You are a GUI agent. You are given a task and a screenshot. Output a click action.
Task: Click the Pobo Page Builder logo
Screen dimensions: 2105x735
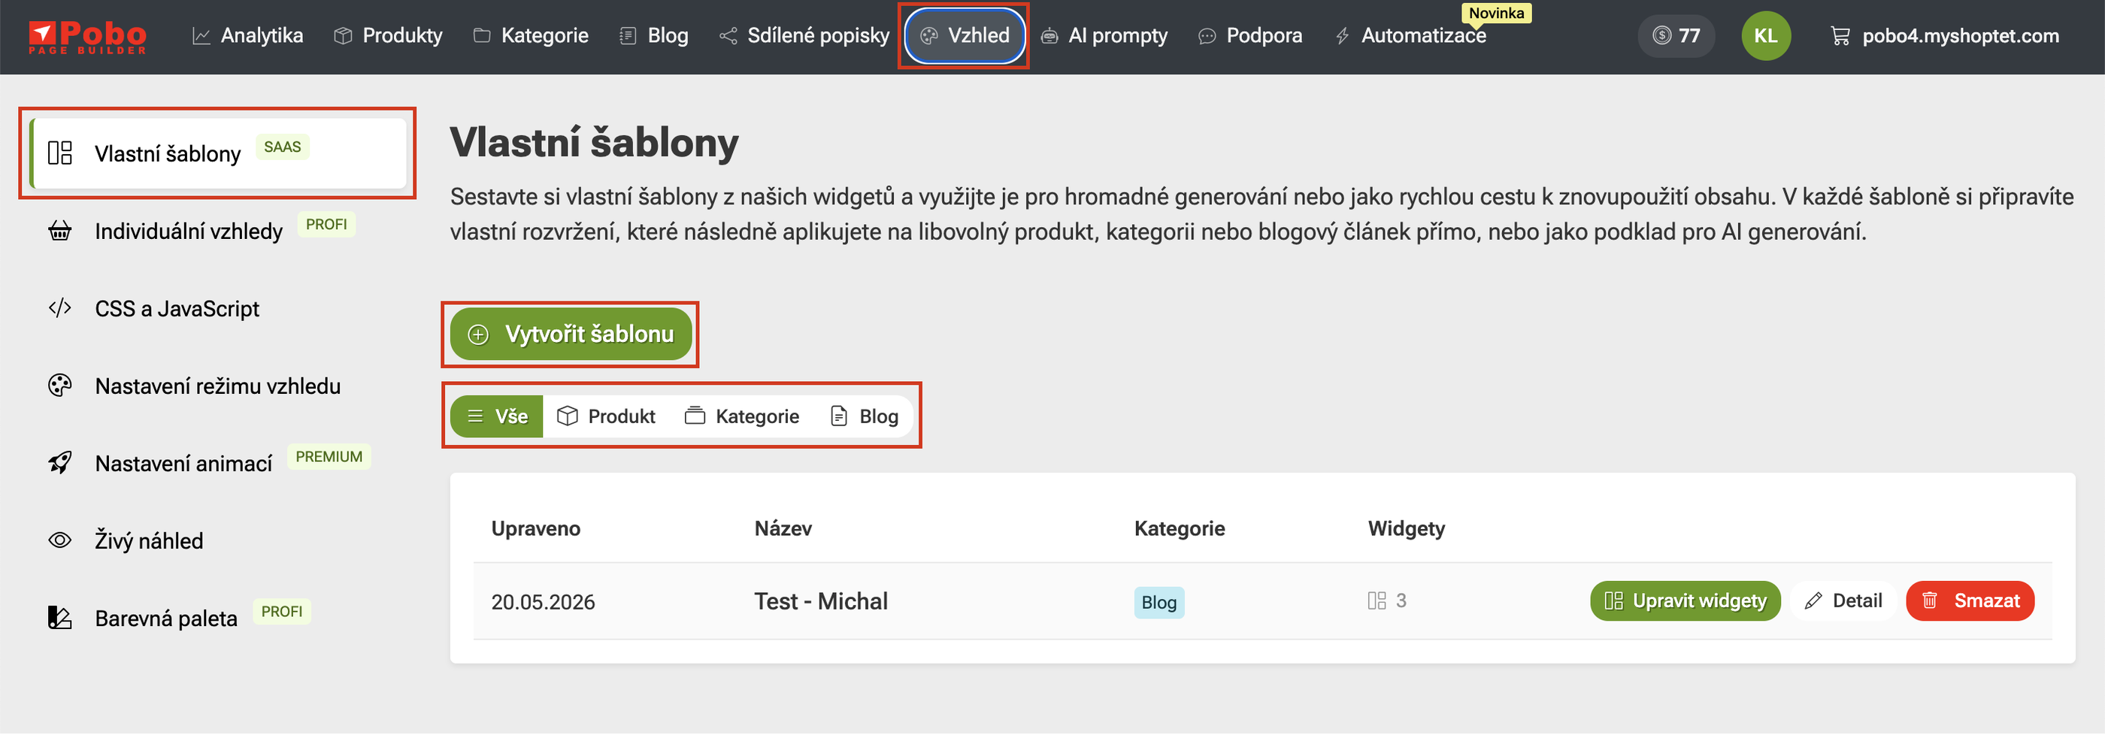tap(87, 37)
